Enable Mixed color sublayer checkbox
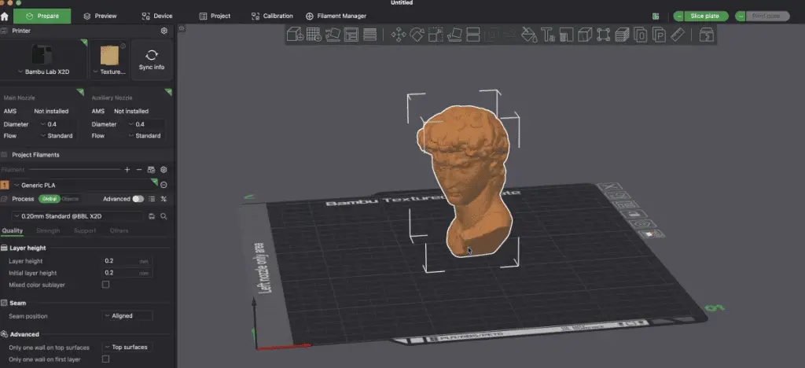This screenshot has height=368, width=805. tap(106, 285)
